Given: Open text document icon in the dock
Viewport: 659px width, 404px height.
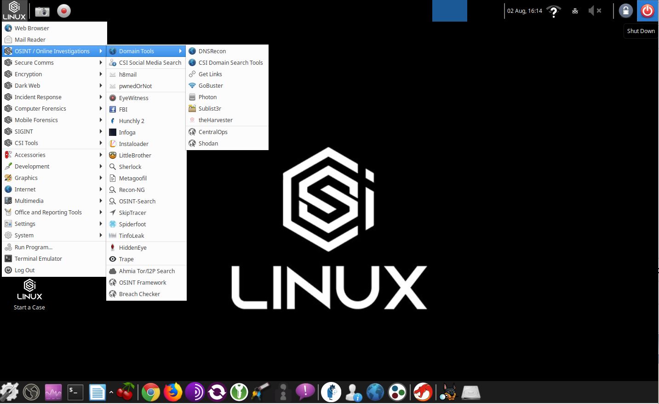Looking at the screenshot, I should coord(97,393).
